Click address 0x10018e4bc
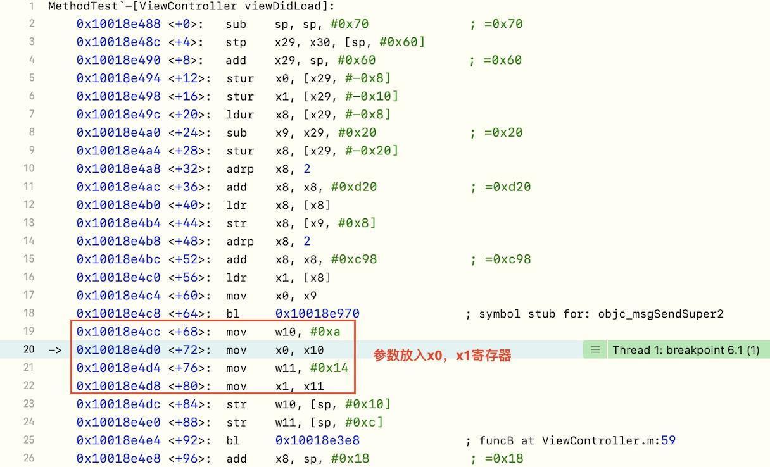 (118, 259)
